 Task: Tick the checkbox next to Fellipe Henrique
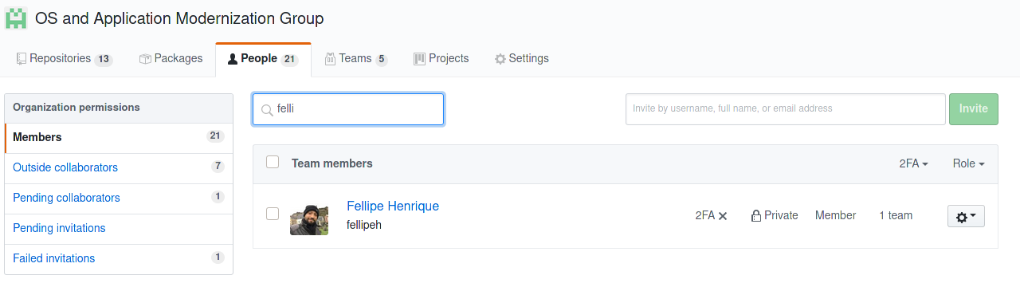273,214
